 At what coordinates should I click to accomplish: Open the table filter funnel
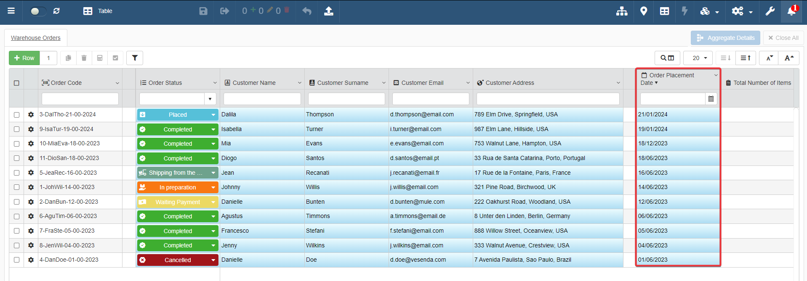[135, 58]
